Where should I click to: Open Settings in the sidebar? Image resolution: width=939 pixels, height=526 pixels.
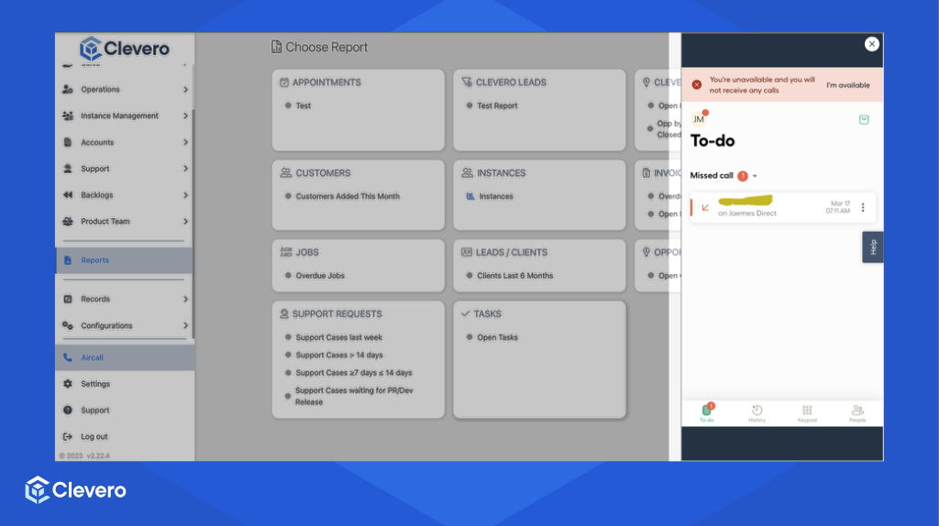[125, 384]
